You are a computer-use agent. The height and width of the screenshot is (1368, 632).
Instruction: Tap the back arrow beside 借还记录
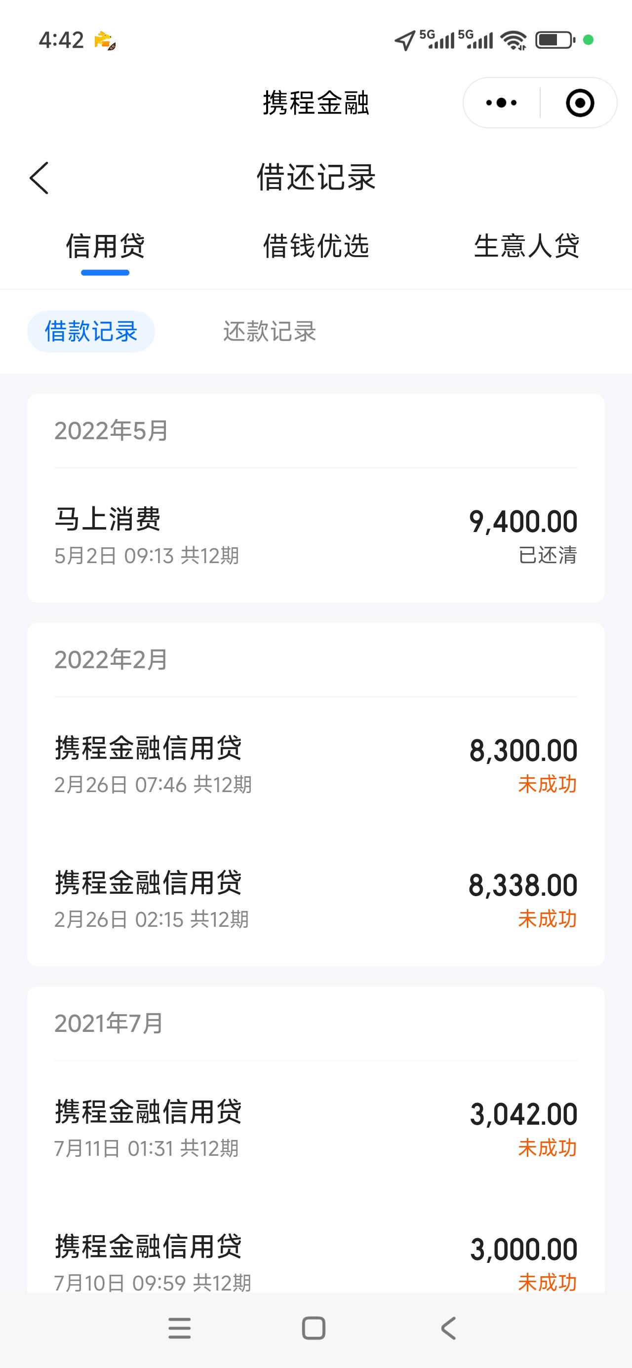pos(39,178)
